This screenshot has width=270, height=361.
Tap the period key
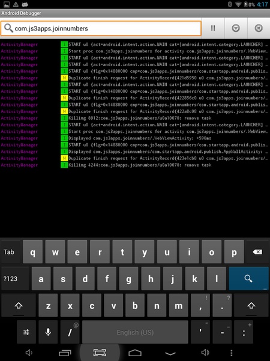222,305
